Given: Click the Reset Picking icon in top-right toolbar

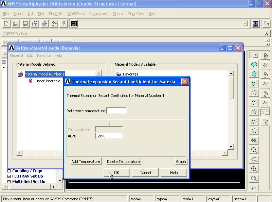Looking at the screenshot, I should click(266, 23).
